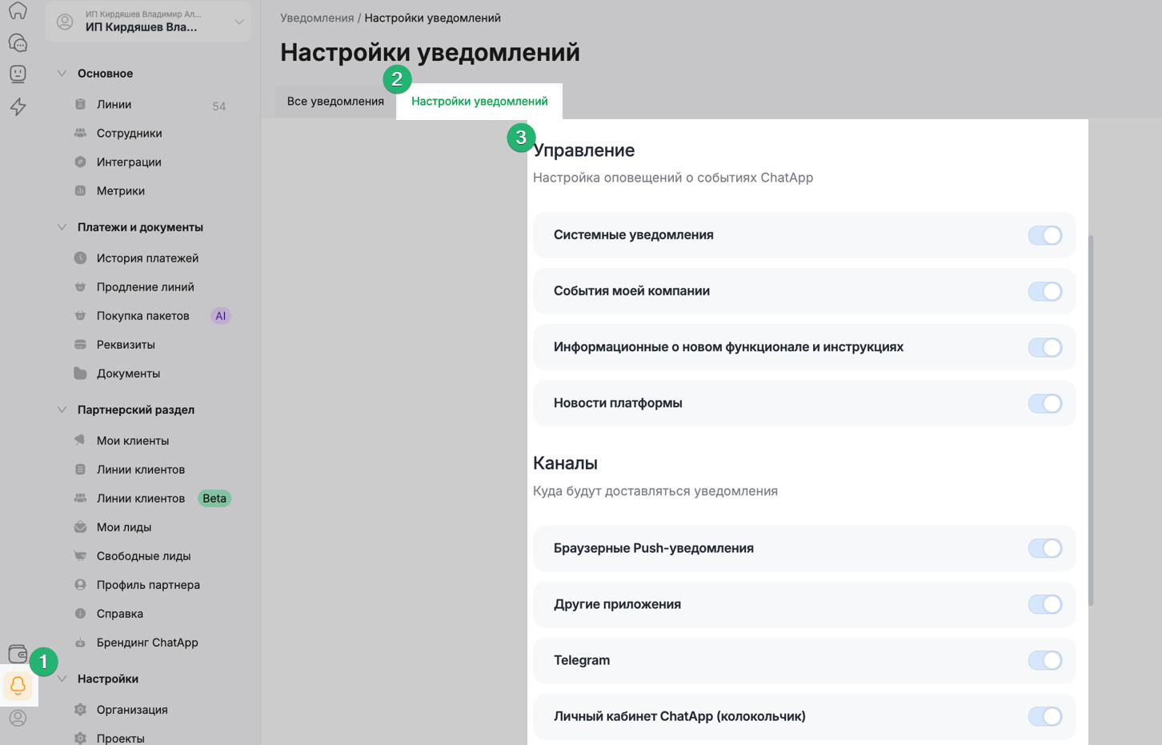Disable Telegram notifications channel switch
The height and width of the screenshot is (745, 1162).
coord(1044,661)
